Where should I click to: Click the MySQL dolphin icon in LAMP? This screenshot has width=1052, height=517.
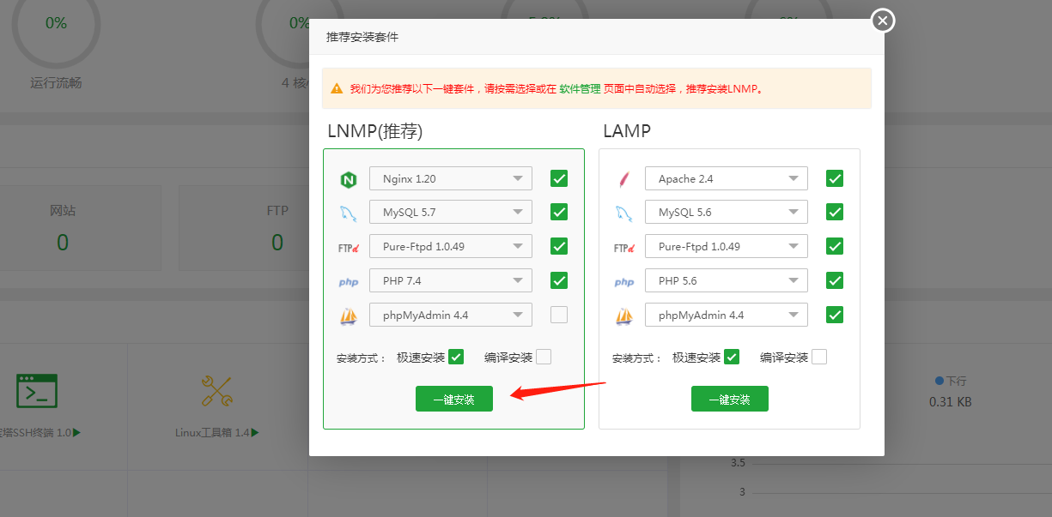pyautogui.click(x=624, y=213)
